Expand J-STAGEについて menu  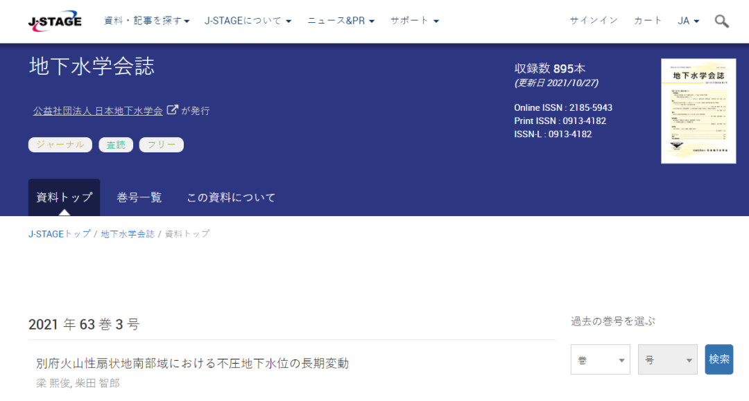pos(248,21)
